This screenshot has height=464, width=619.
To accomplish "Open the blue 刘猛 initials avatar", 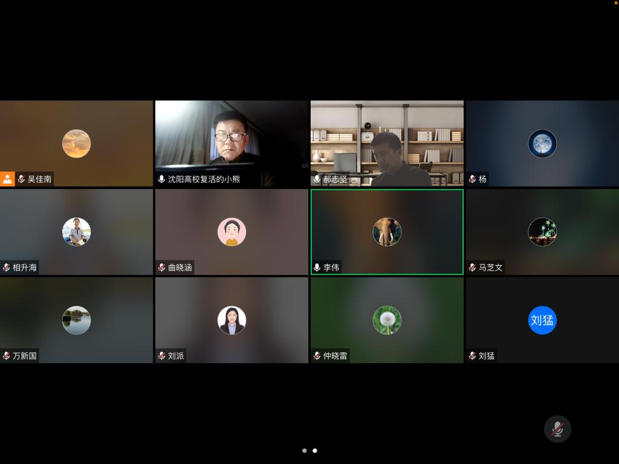I will click(x=542, y=320).
